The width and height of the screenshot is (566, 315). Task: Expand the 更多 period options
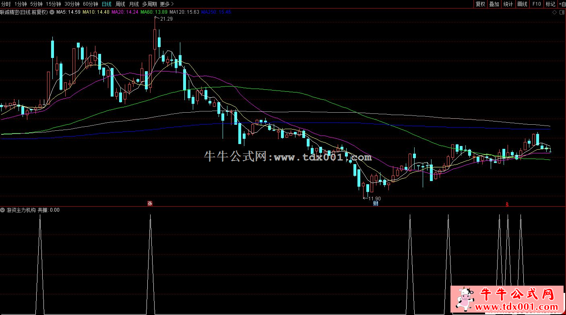tap(167, 4)
